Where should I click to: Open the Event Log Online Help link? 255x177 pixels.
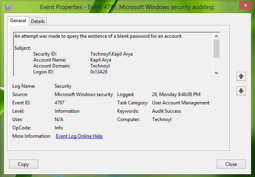pos(79,136)
